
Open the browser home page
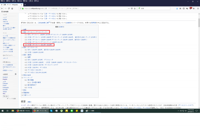(x=12, y=8)
